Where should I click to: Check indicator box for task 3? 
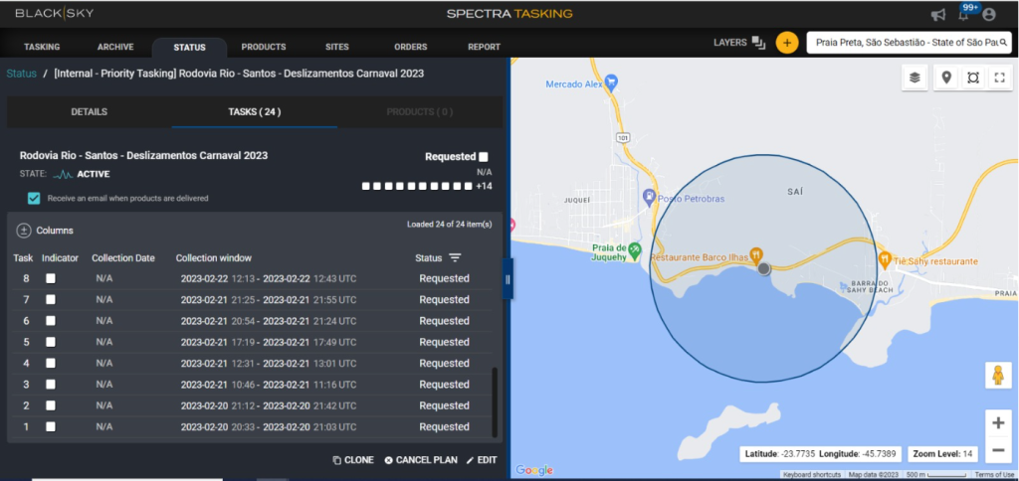click(x=51, y=385)
